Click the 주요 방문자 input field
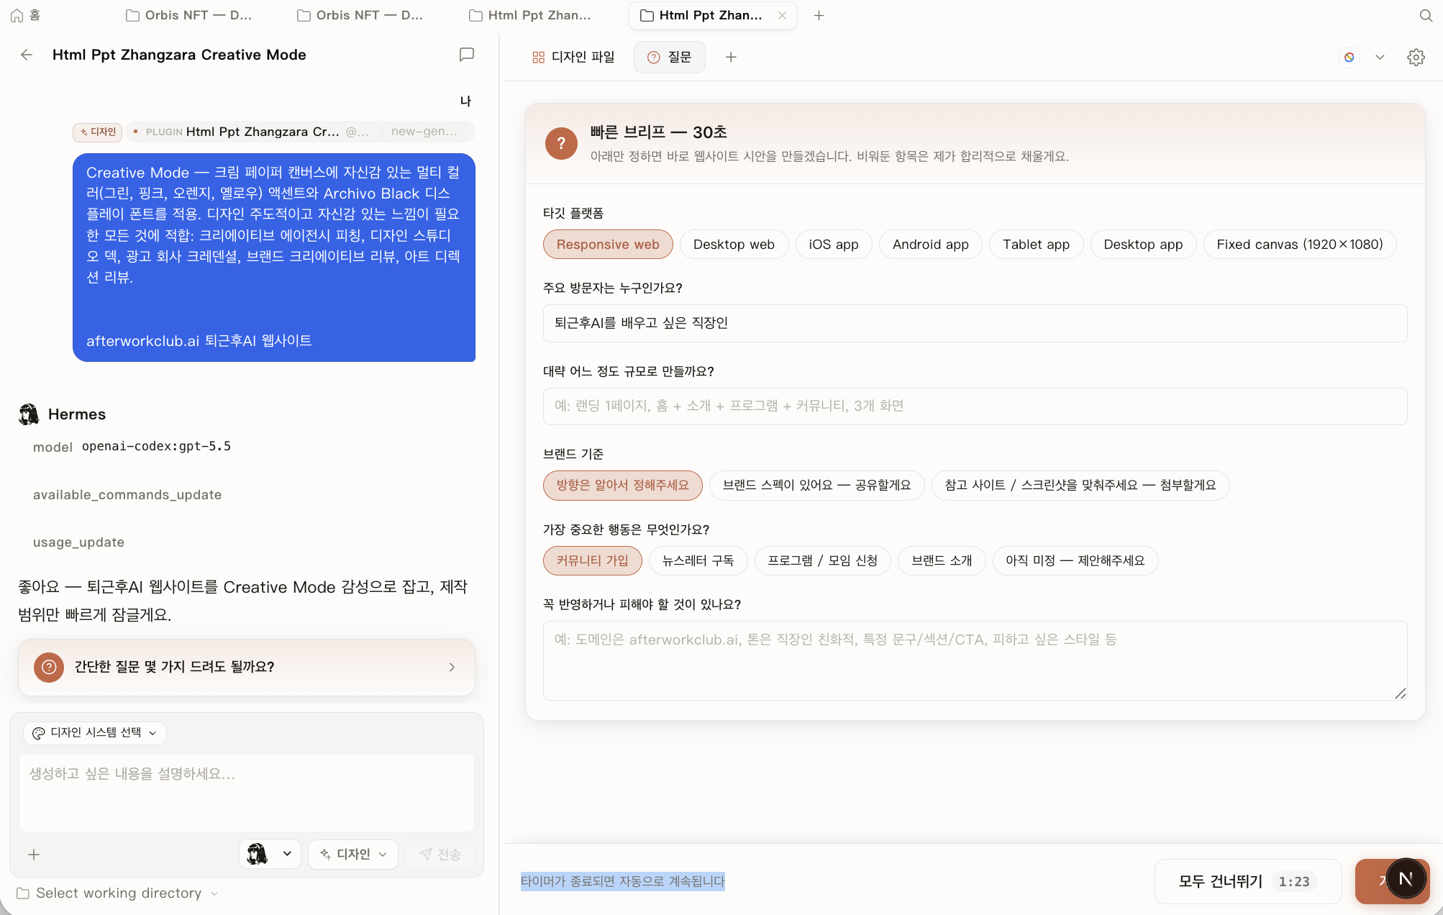 point(975,323)
